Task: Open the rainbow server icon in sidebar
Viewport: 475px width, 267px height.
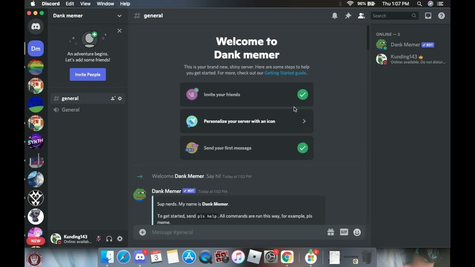Action: (x=36, y=67)
